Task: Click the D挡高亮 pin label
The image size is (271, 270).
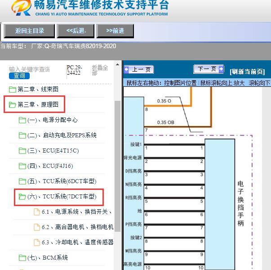Action: [x=133, y=171]
